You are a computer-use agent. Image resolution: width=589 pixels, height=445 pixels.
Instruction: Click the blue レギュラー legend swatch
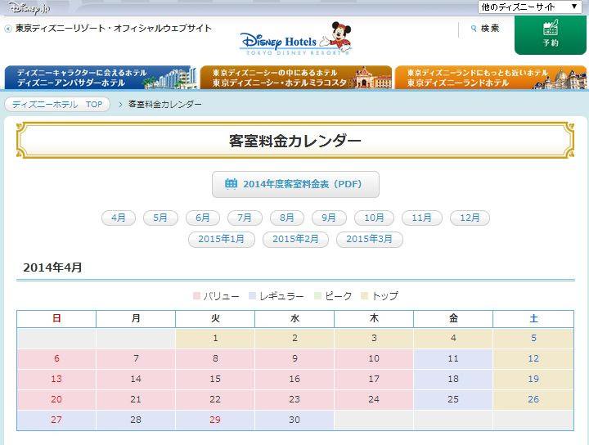pos(252,296)
